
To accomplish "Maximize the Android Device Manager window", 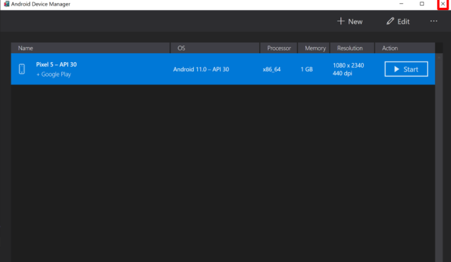I will click(x=422, y=4).
